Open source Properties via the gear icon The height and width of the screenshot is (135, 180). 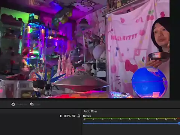pyautogui.click(x=13, y=104)
